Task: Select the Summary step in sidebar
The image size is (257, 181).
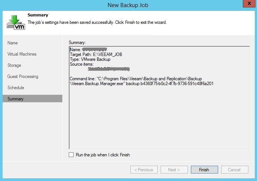Action: 32,99
